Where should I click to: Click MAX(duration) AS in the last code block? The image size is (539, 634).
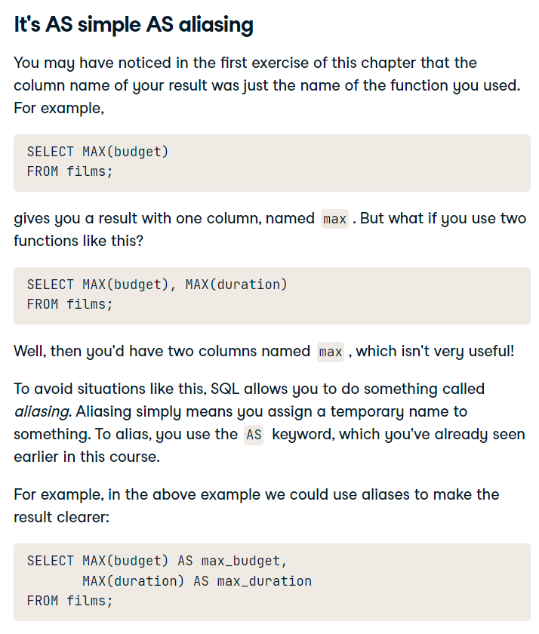click(x=146, y=581)
